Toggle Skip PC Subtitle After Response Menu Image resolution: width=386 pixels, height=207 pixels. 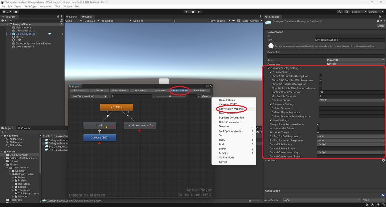click(x=320, y=88)
